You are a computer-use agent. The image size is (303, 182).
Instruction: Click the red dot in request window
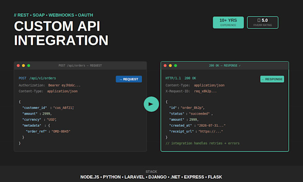[18, 65]
